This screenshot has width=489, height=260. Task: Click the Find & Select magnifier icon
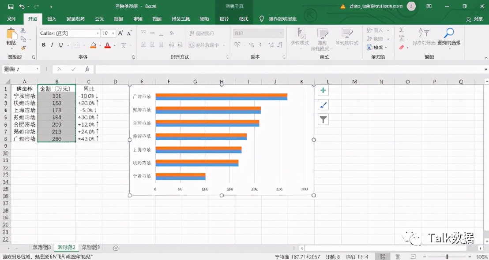coord(449,33)
